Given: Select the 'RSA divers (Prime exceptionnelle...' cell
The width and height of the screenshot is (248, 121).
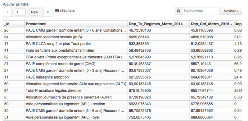Looking at the screenshot, I should click(76, 57).
